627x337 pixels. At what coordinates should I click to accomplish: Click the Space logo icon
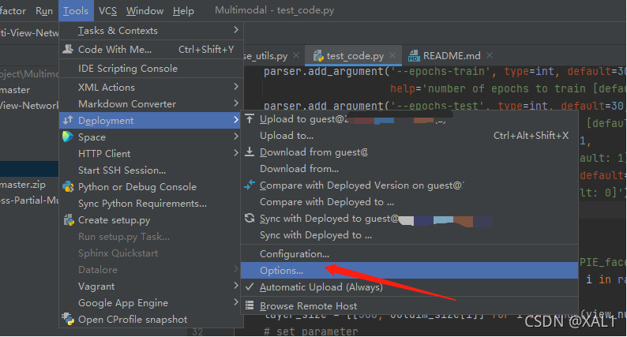tap(68, 137)
